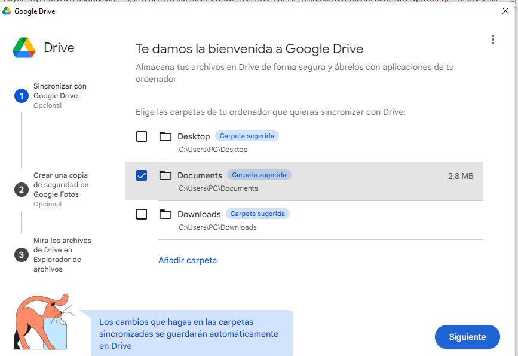This screenshot has height=356, width=518.
Task: Click the 'Añadir carpeta' link
Action: (188, 260)
